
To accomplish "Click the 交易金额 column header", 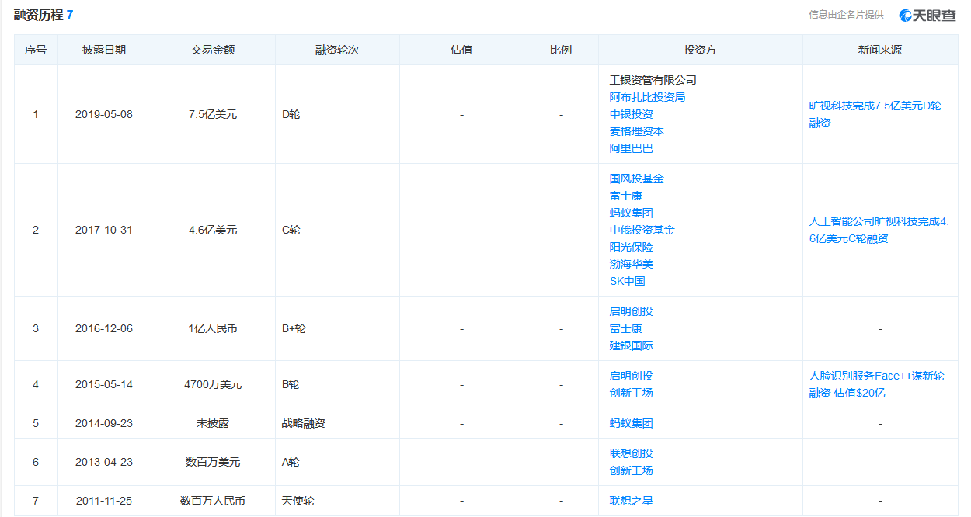I will 213,50.
